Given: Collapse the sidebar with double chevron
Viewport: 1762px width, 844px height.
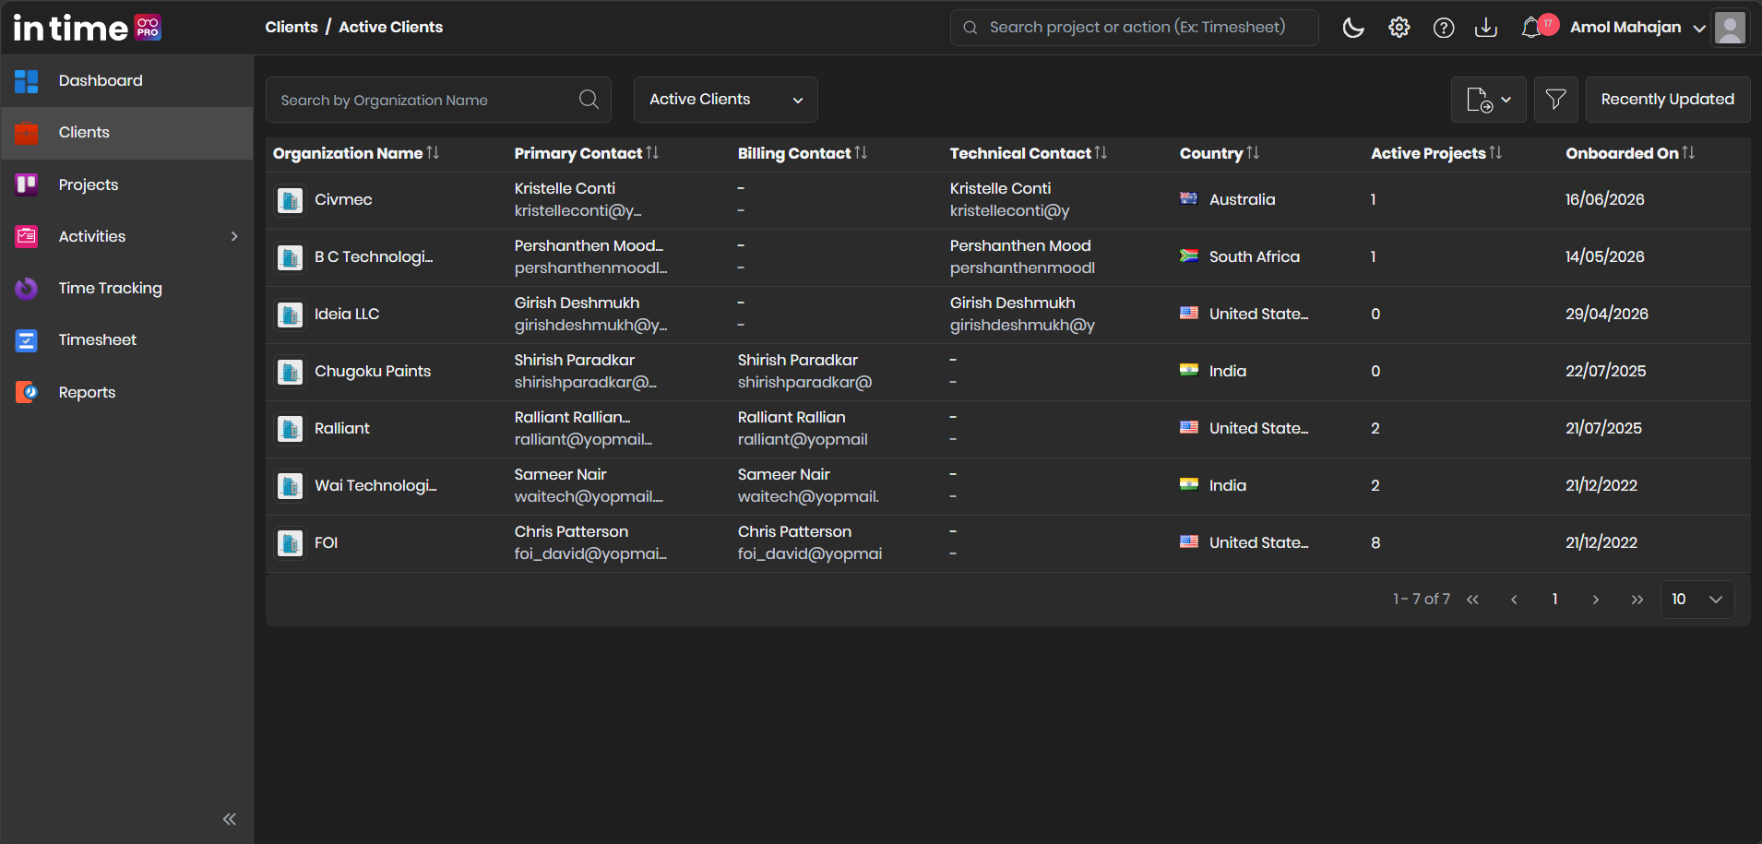Looking at the screenshot, I should point(230,819).
